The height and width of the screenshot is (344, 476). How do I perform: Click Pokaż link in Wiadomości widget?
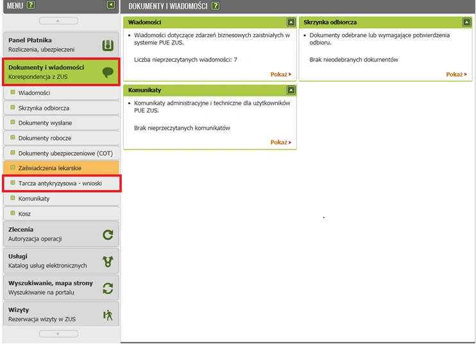point(281,74)
